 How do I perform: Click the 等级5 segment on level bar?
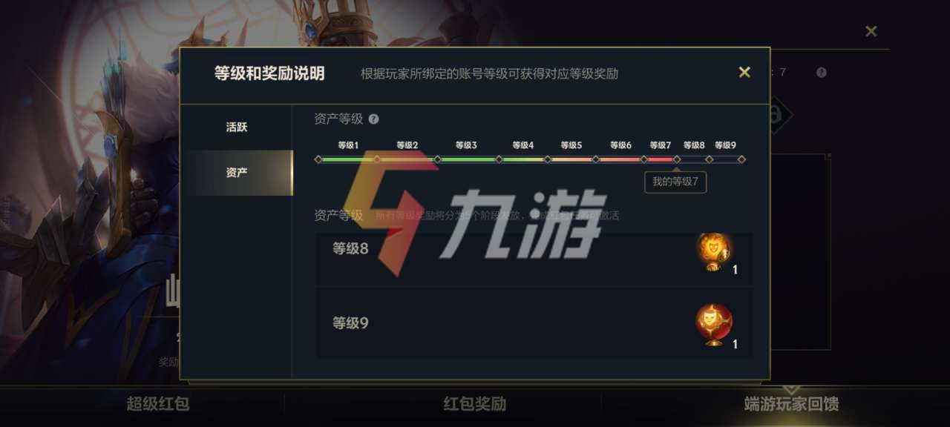point(571,159)
